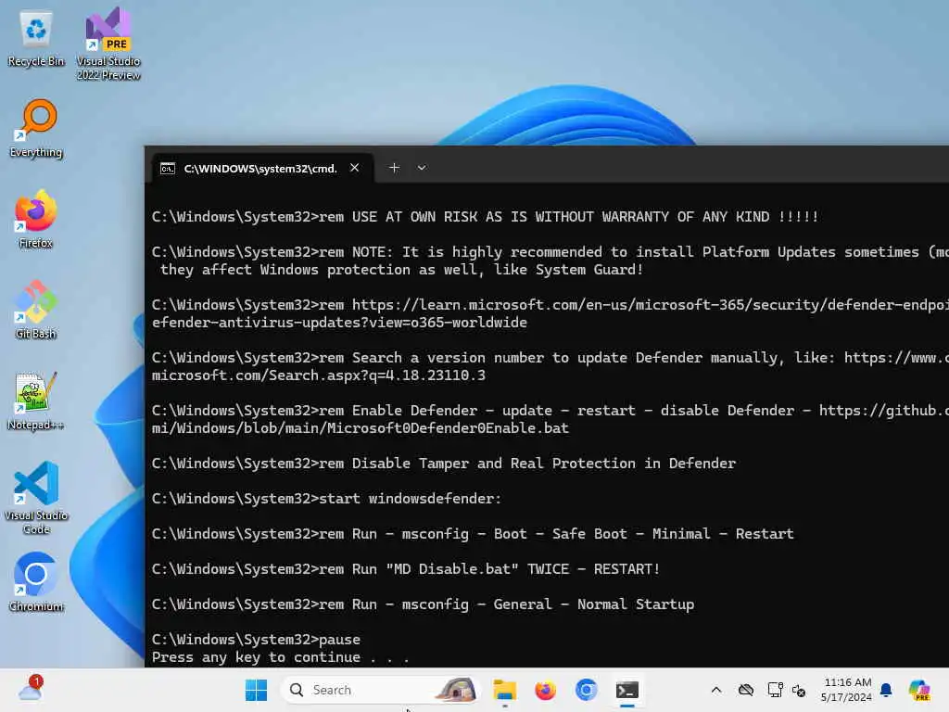
Task: Click the 'USE AT OWN RISK' line
Action: coord(485,217)
